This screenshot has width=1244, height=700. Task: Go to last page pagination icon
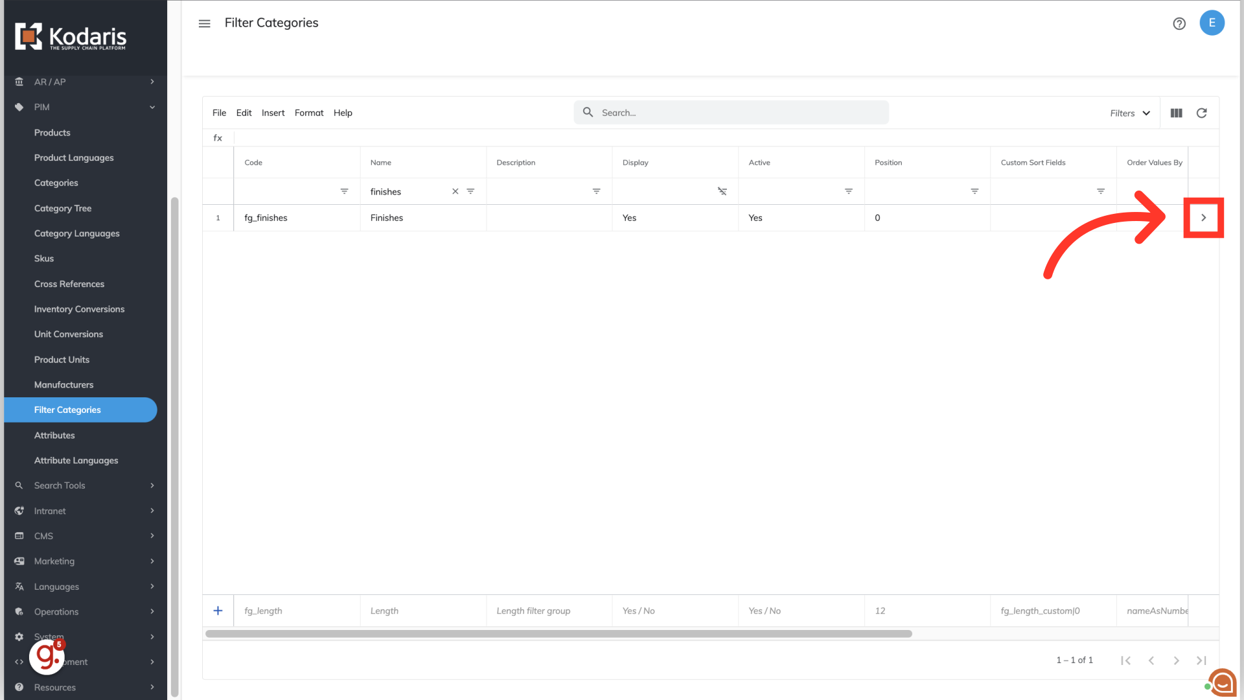coord(1201,660)
